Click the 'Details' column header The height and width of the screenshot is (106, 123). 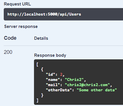pyautogui.click(x=41, y=38)
